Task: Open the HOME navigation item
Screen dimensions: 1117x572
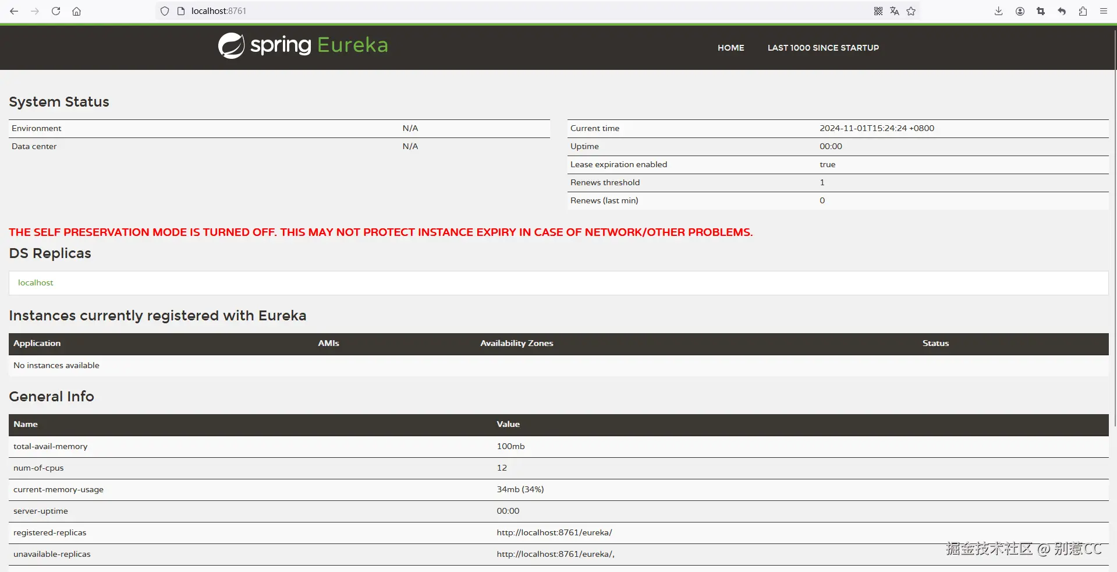Action: coord(731,48)
